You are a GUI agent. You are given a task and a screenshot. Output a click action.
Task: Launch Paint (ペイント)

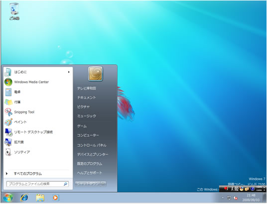pyautogui.click(x=38, y=122)
